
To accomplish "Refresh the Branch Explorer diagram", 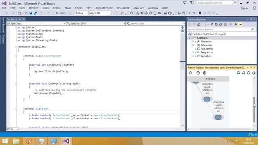I will (x=190, y=73).
